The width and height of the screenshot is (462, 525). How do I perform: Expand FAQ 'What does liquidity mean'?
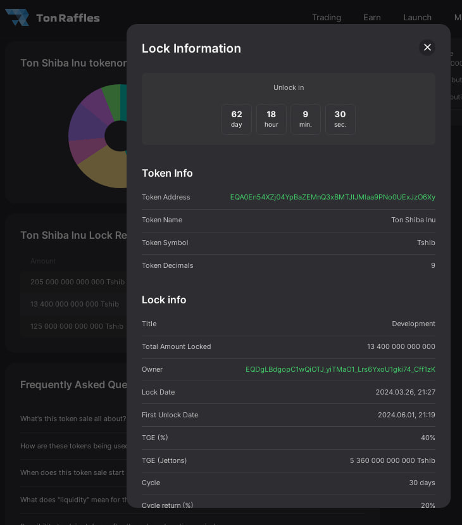coord(73,500)
